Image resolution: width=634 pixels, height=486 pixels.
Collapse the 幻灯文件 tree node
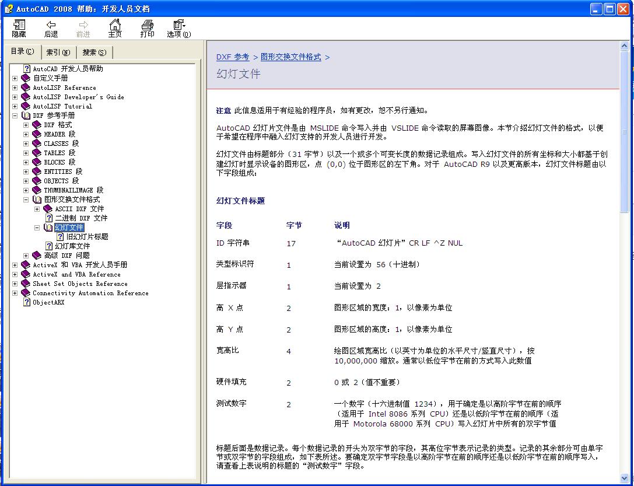pyautogui.click(x=37, y=228)
